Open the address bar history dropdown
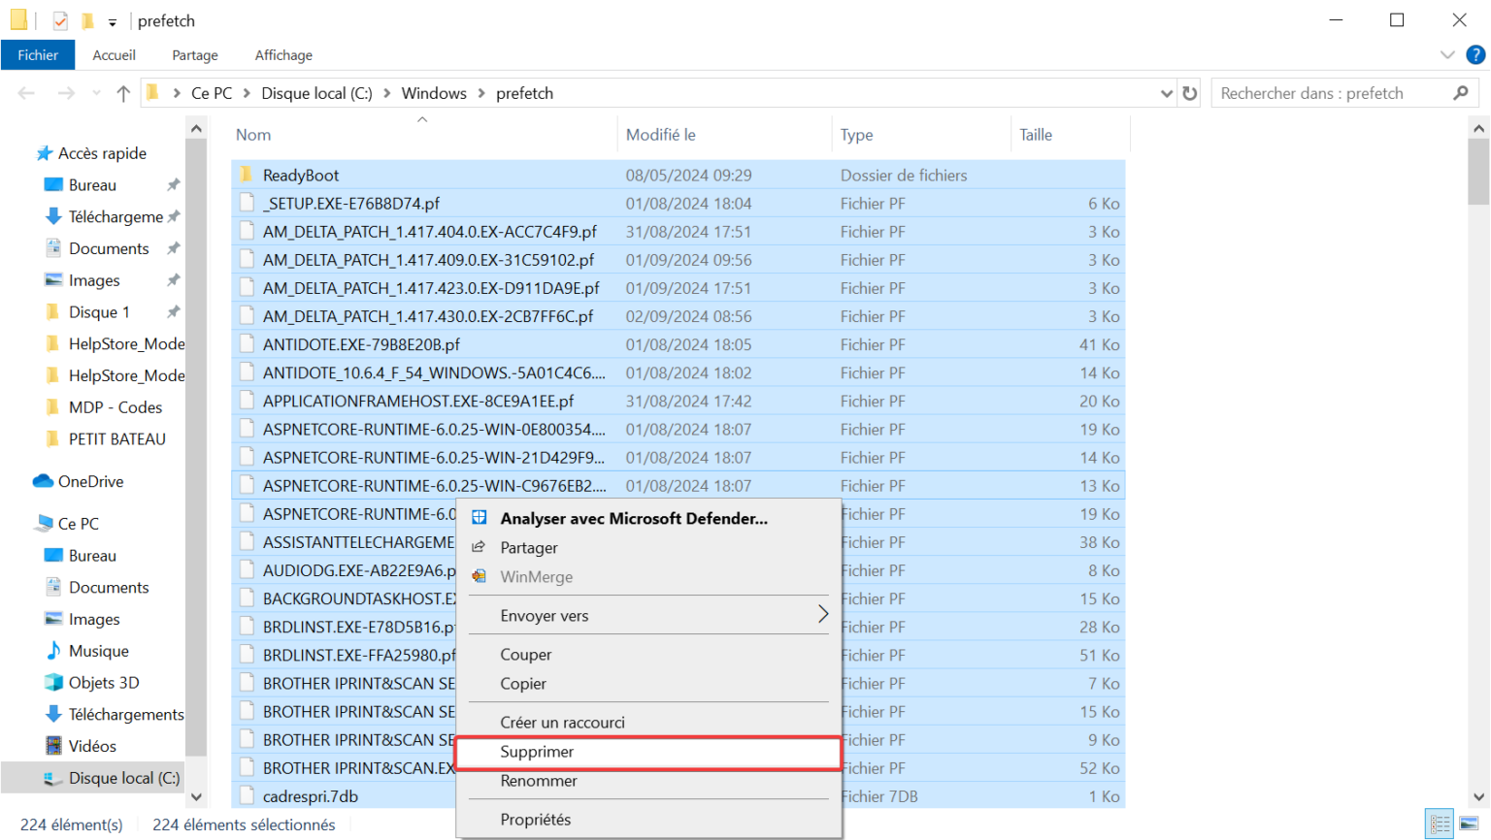1491x840 pixels. 1166,92
